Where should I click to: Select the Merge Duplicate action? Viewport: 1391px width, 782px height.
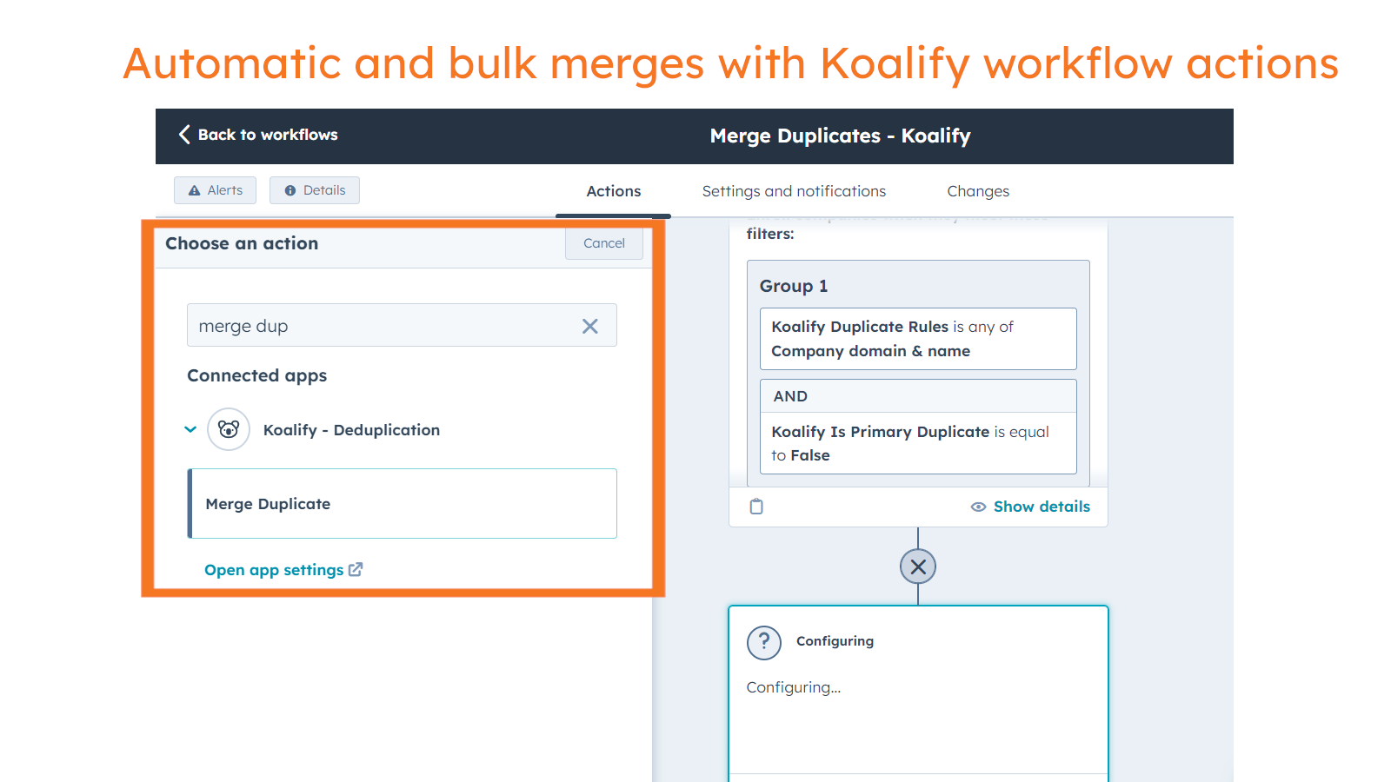click(x=403, y=504)
